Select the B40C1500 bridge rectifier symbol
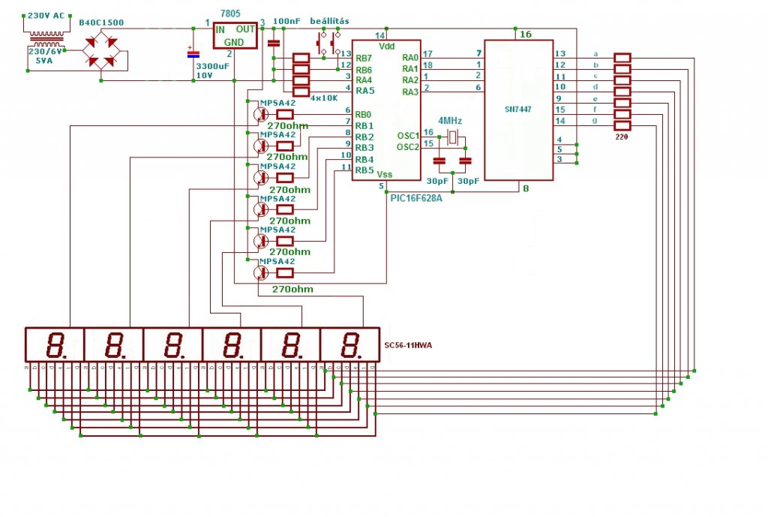 (100, 50)
